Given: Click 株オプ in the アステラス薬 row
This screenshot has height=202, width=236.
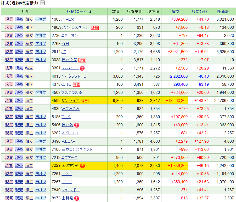Looking at the screenshot, I should click(x=41, y=93).
